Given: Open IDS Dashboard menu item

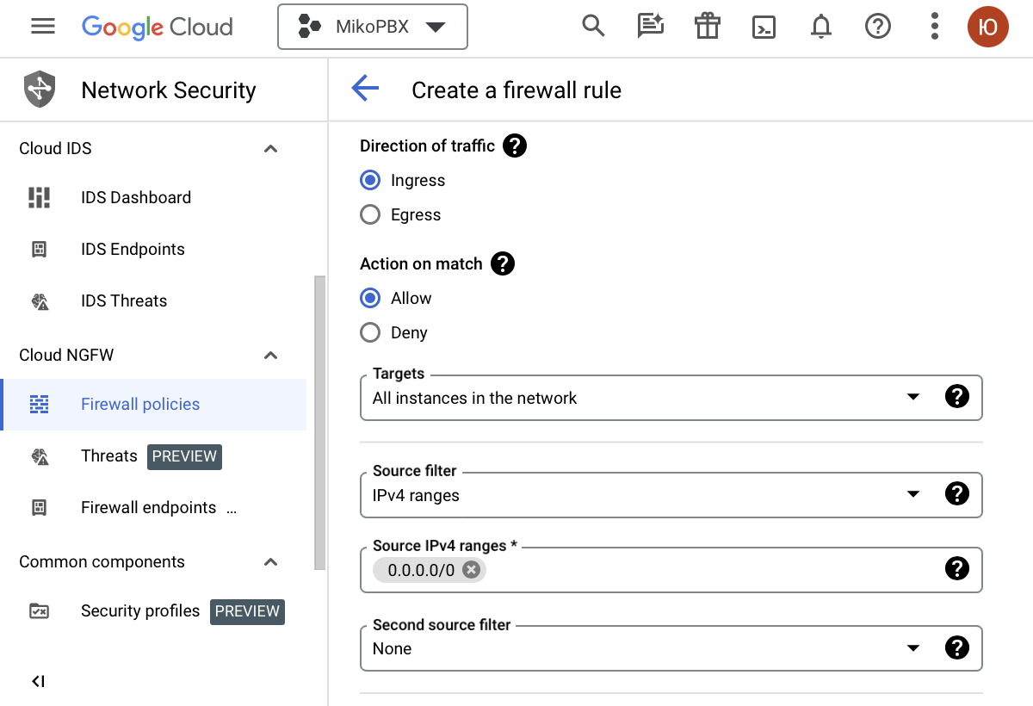Looking at the screenshot, I should tap(136, 197).
